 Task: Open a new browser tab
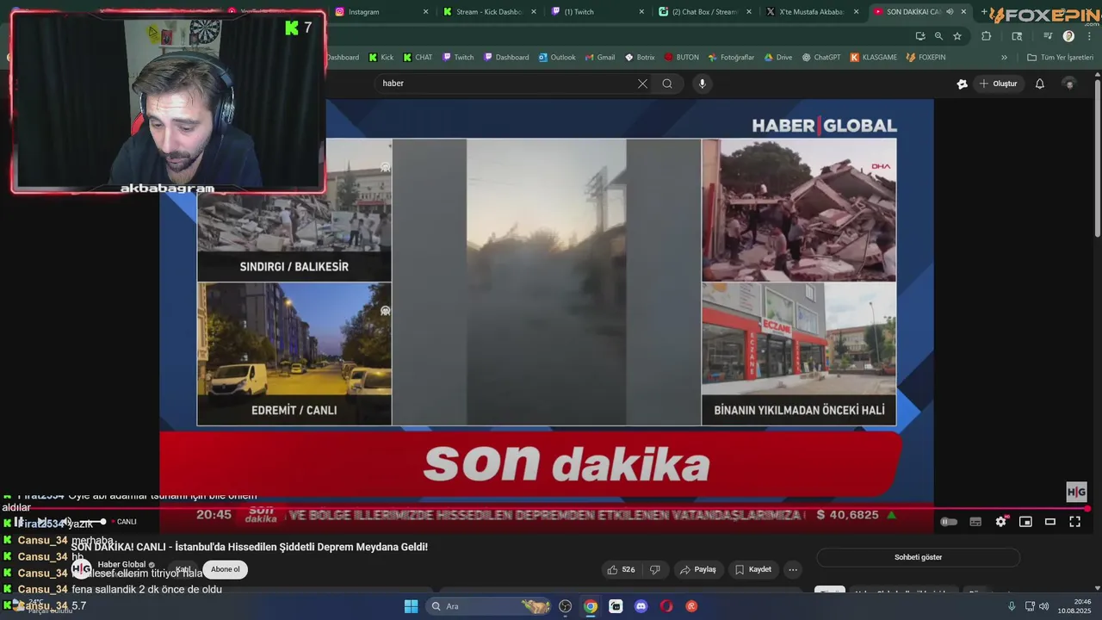click(984, 12)
